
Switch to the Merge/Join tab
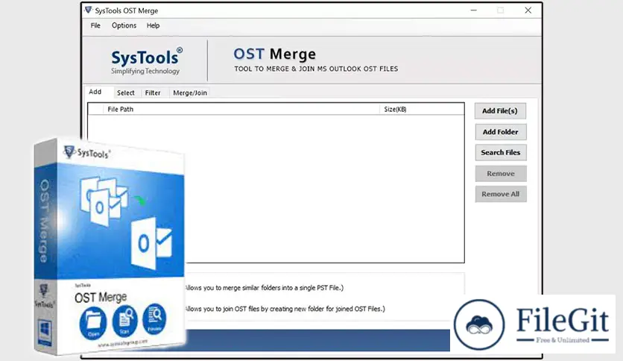(x=190, y=92)
